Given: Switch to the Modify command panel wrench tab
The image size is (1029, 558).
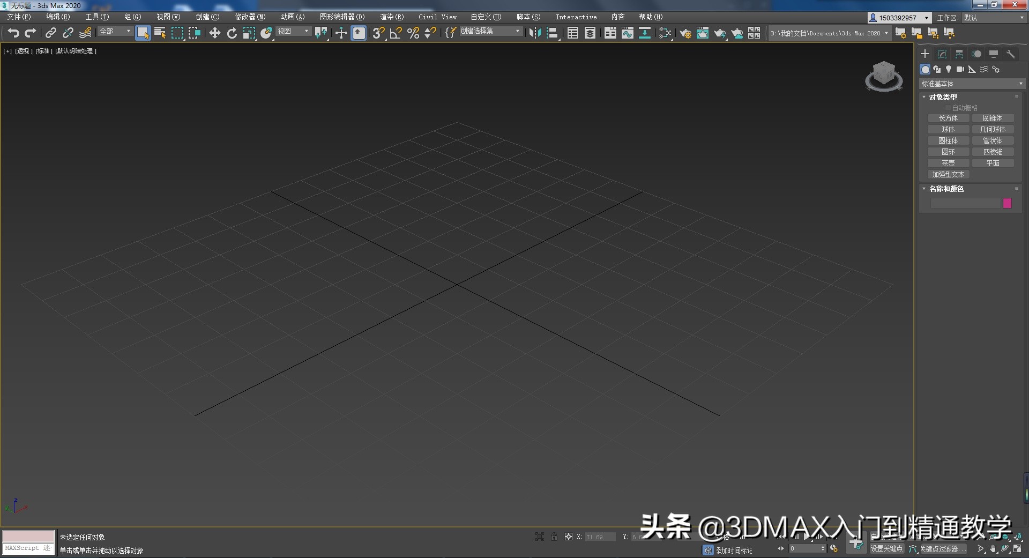Looking at the screenshot, I should 1011,54.
